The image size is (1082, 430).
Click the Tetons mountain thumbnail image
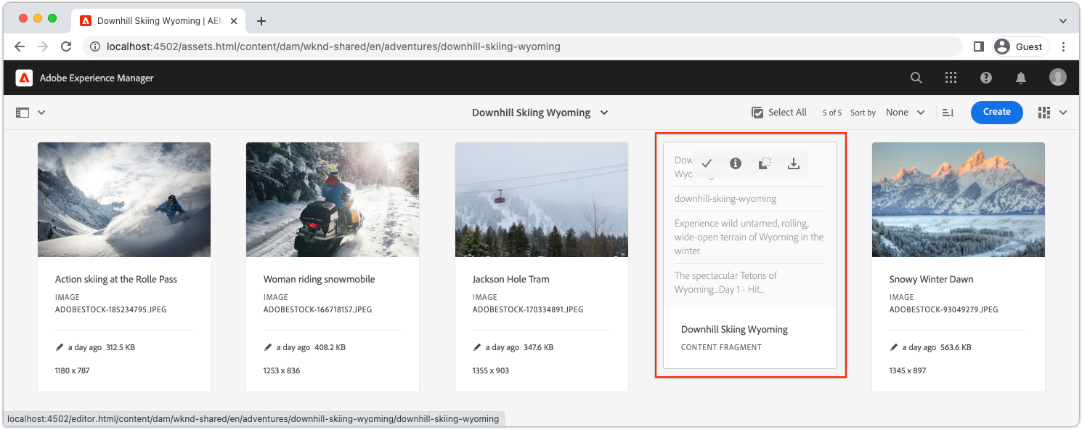[x=959, y=199]
